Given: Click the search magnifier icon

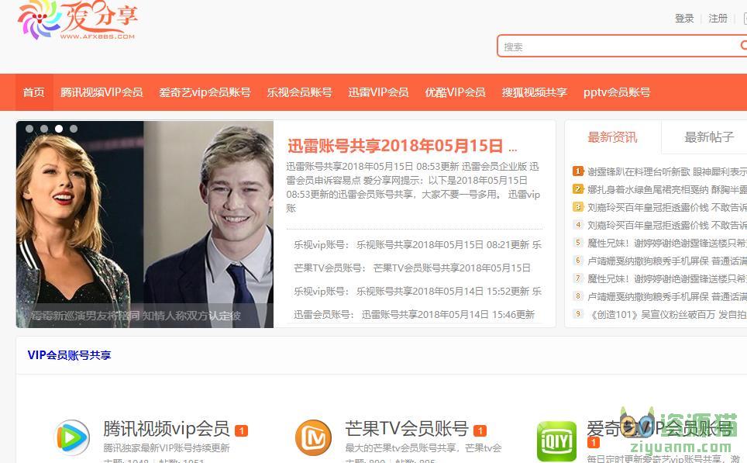Looking at the screenshot, I should click(x=742, y=47).
